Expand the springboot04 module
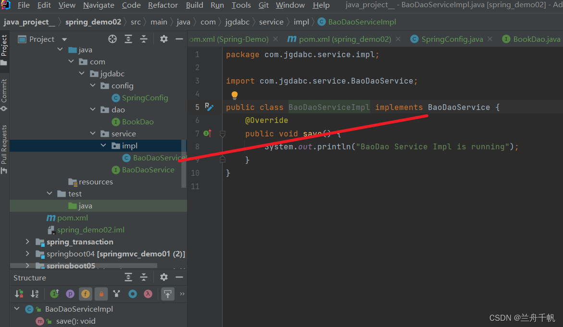The height and width of the screenshot is (327, 563). coord(27,254)
